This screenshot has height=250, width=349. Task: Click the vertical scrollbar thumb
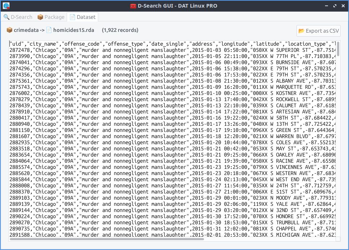(x=338, y=49)
